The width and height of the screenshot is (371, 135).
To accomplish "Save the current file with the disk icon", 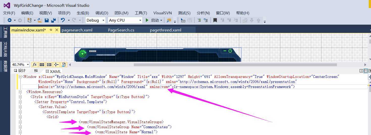I will click(x=46, y=20).
